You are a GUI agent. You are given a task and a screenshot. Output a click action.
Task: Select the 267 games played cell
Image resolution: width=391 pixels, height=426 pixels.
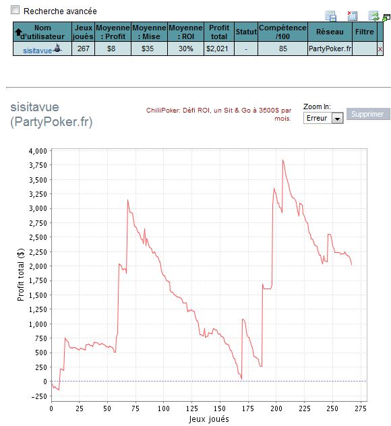click(83, 49)
